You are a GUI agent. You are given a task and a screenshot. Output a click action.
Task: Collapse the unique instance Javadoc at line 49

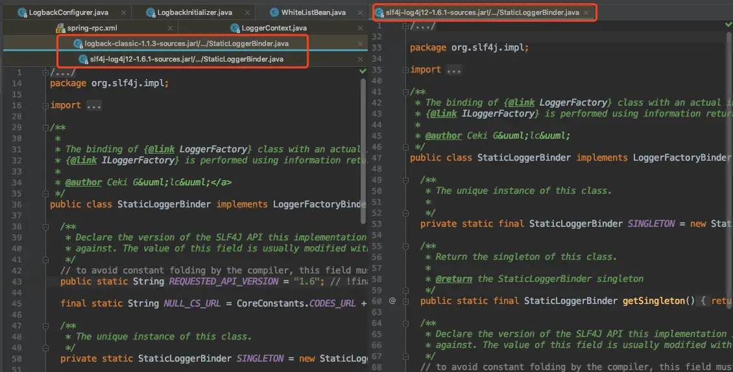click(406, 180)
